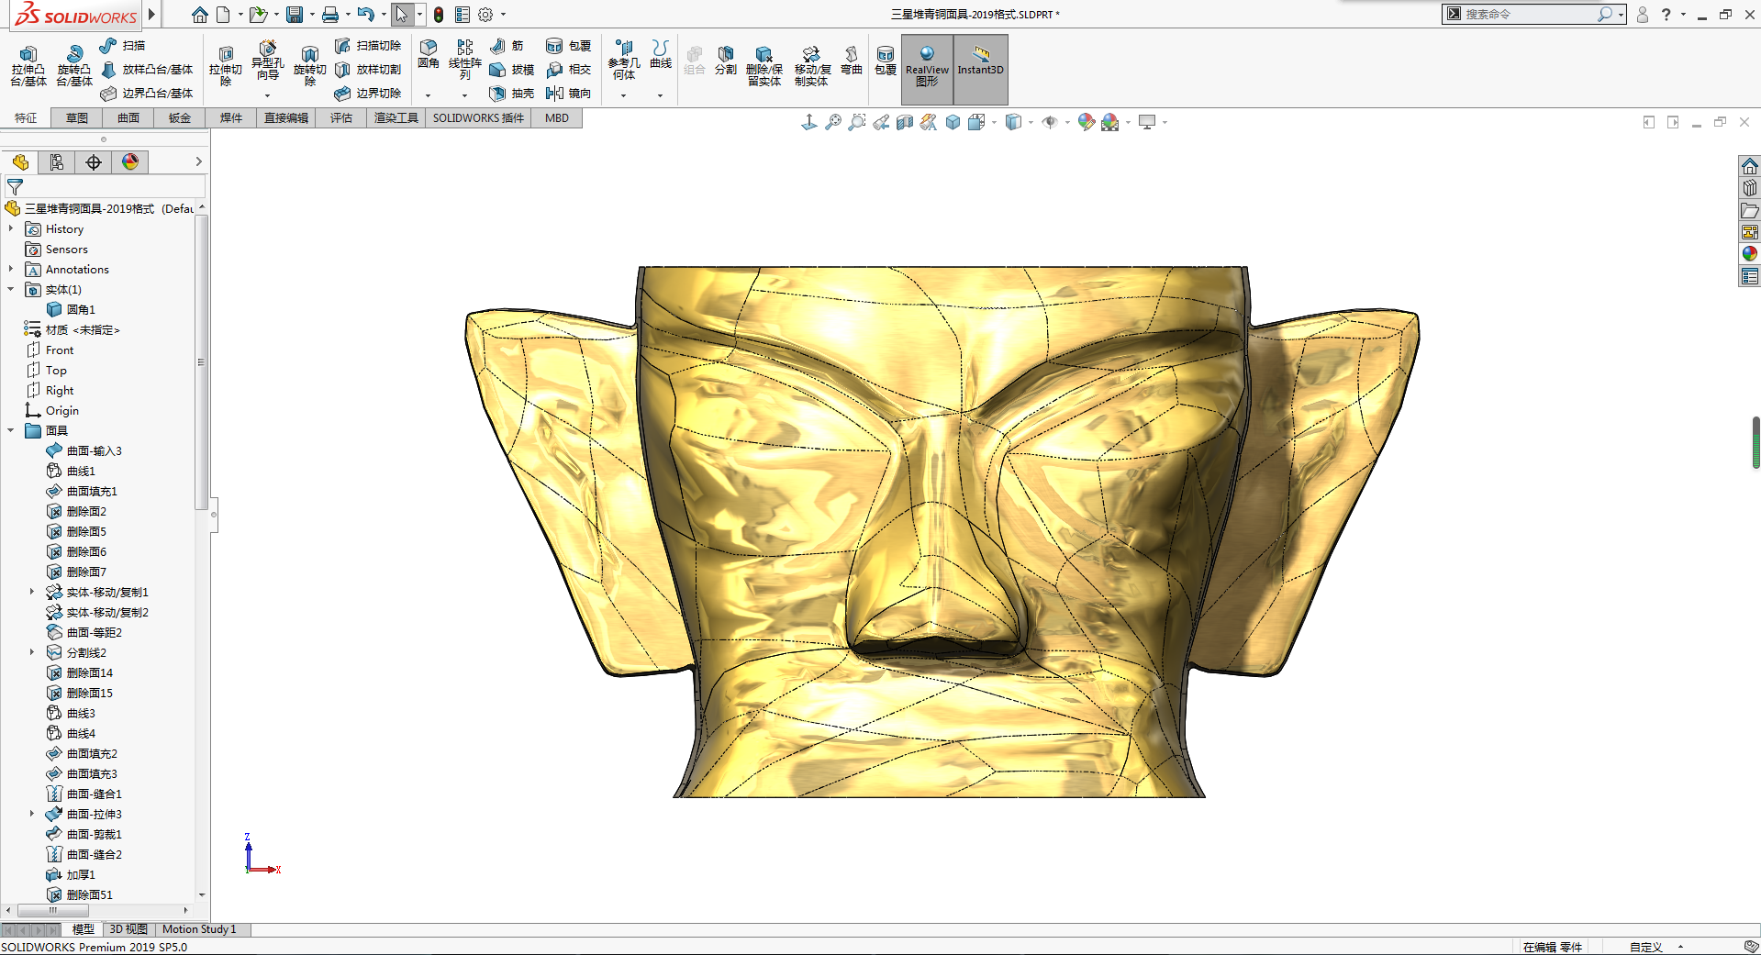This screenshot has height=955, width=1761.
Task: Open the 参考几何体 reference geometry tool
Action: tap(624, 60)
